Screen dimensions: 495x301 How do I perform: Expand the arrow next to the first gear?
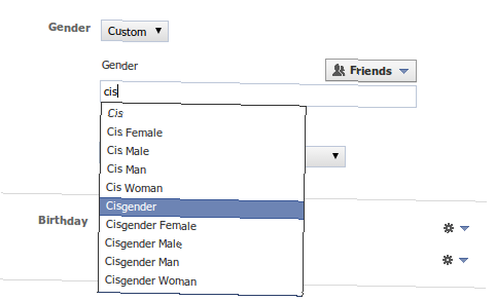(464, 228)
